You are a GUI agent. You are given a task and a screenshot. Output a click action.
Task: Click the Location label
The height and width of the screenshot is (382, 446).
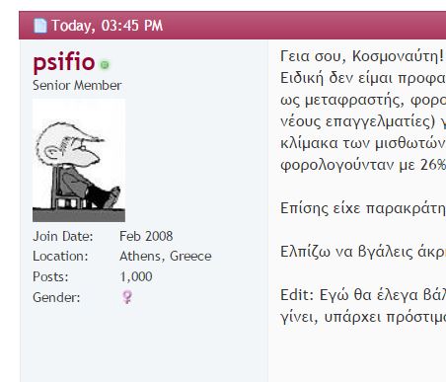[x=60, y=256]
